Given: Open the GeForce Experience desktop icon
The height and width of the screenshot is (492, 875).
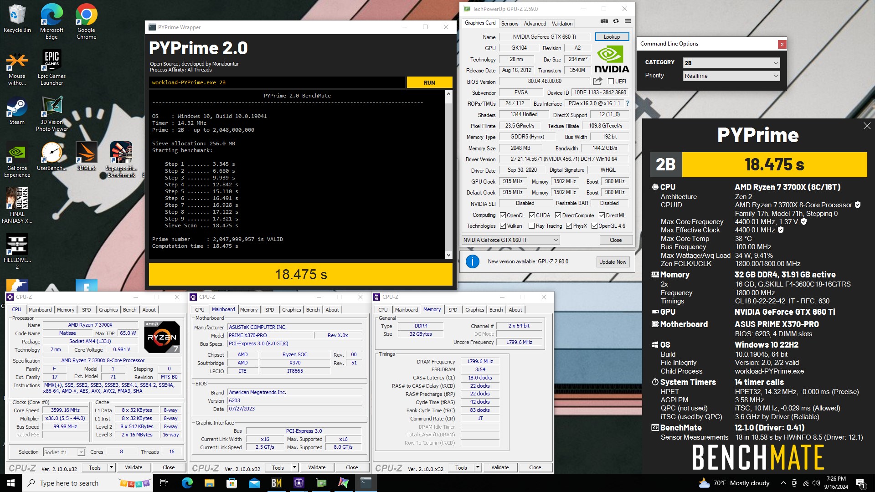Looking at the screenshot, I should pos(17,160).
